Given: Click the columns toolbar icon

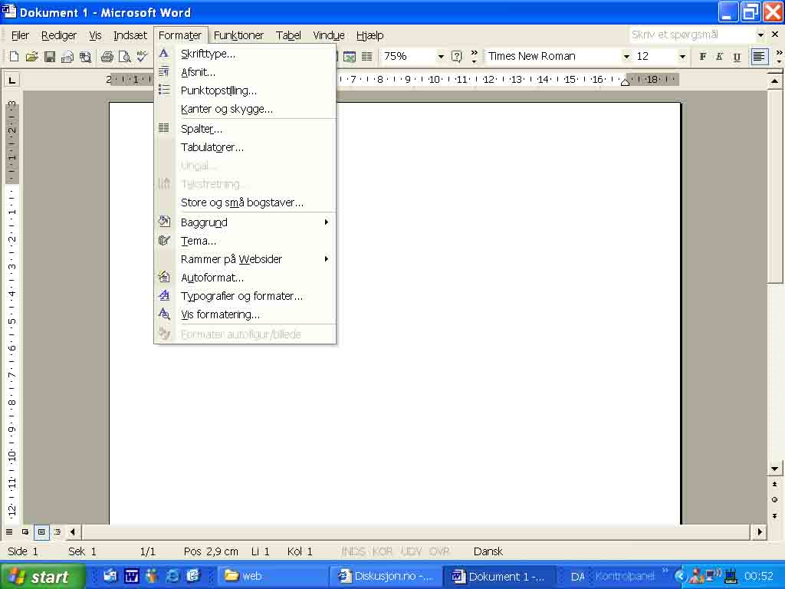Looking at the screenshot, I should click(367, 57).
